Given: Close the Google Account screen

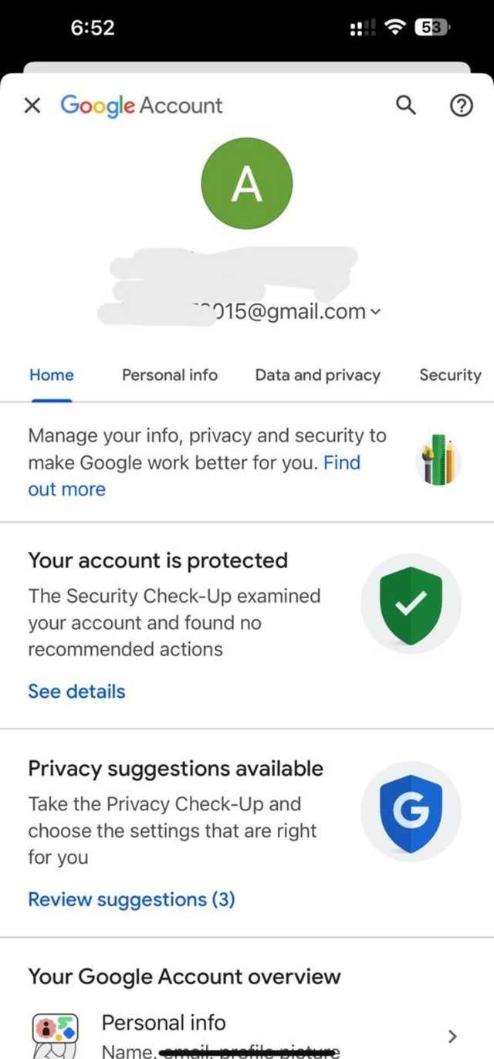Looking at the screenshot, I should [32, 106].
